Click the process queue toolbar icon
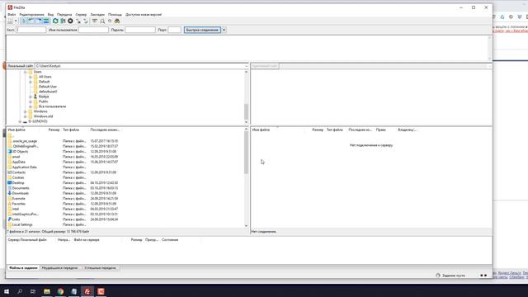Viewport: 528px width, 297px height. (x=63, y=21)
